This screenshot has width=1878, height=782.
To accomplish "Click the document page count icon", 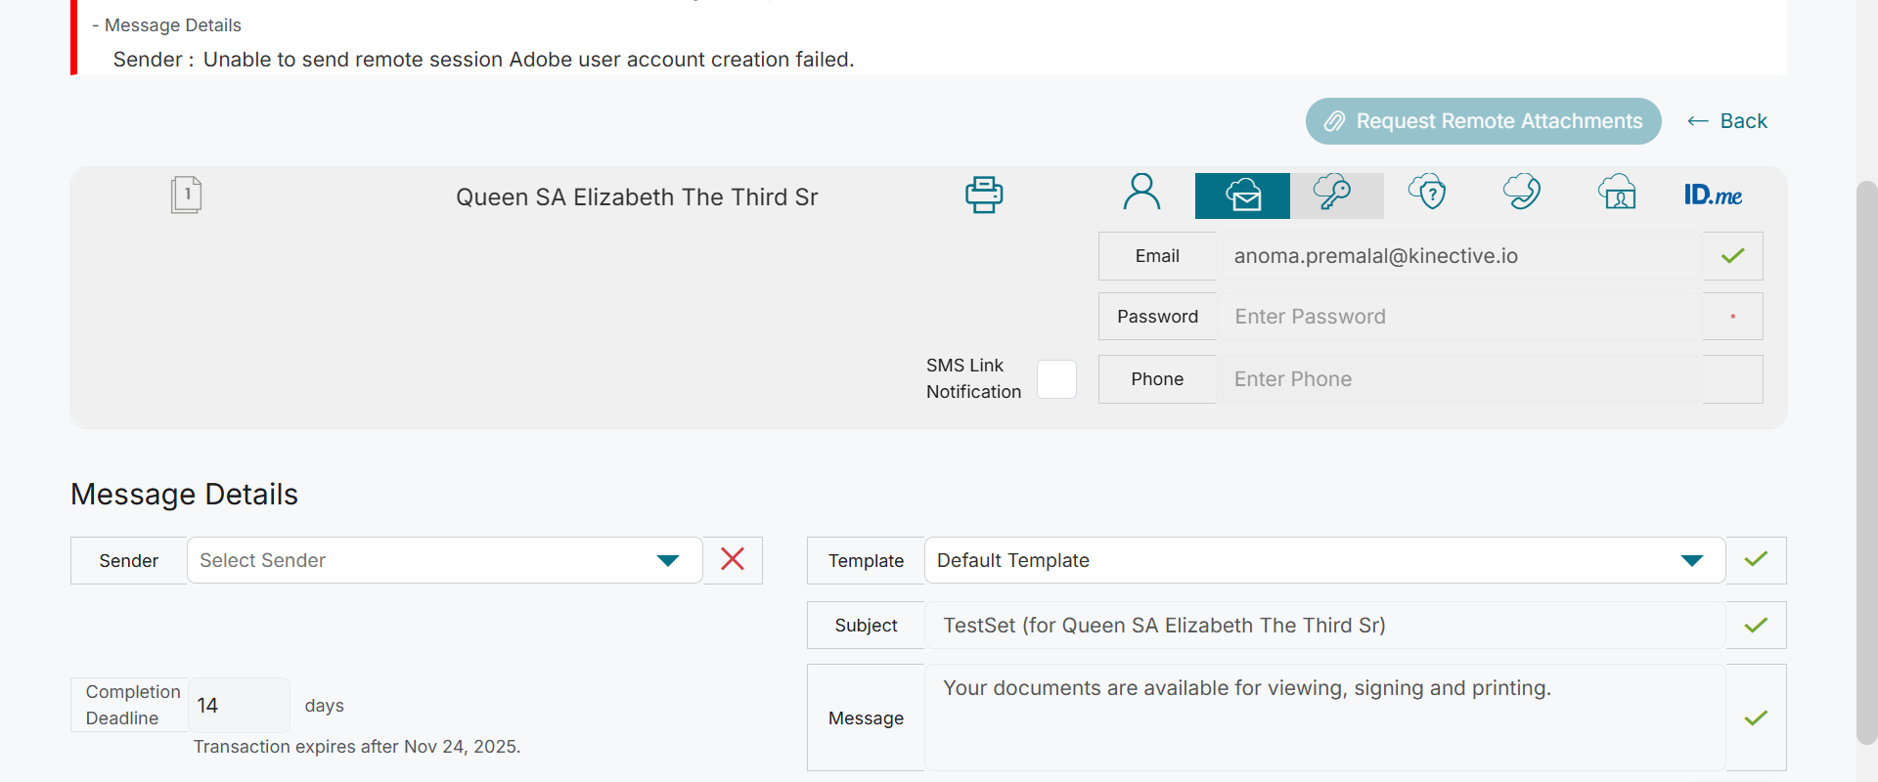I will point(186,195).
